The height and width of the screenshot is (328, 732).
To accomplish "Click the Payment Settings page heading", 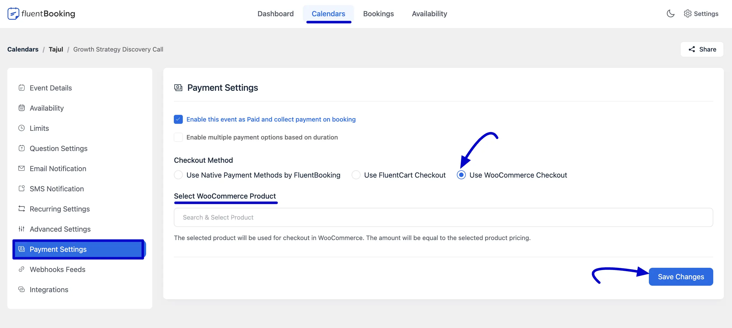I will point(223,88).
